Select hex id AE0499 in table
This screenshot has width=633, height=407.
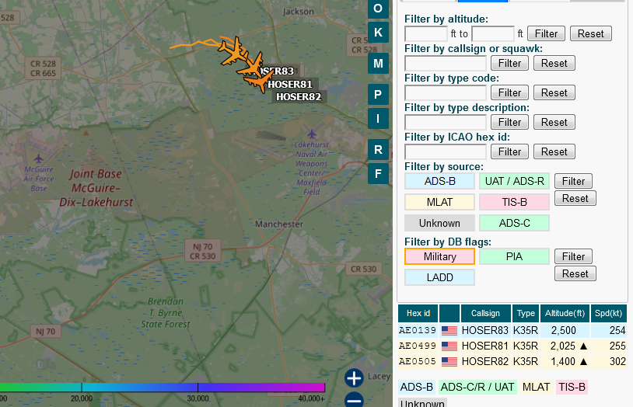(x=418, y=346)
